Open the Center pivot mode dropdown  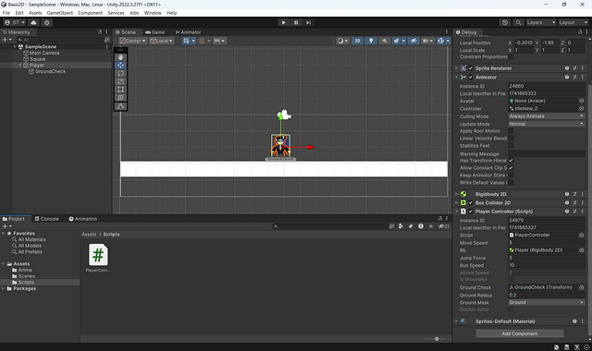click(x=133, y=41)
